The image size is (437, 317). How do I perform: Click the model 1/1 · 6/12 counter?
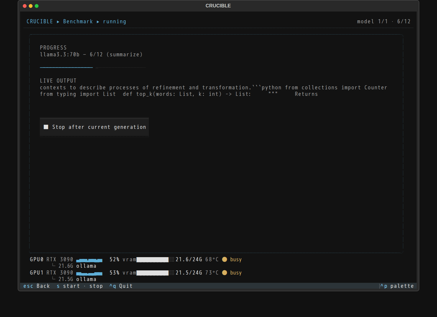pyautogui.click(x=384, y=22)
